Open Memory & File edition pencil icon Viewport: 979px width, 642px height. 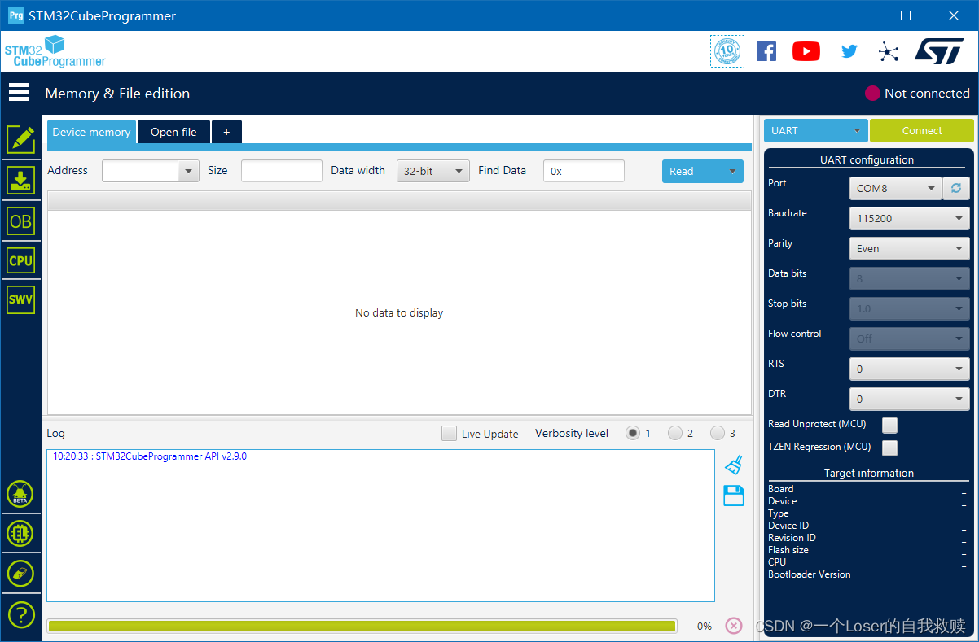click(x=21, y=140)
